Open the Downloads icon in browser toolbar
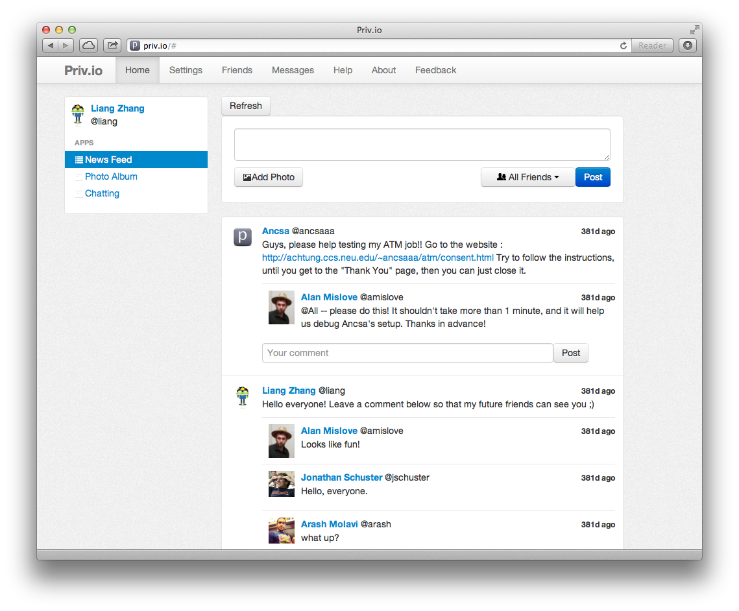 click(688, 45)
